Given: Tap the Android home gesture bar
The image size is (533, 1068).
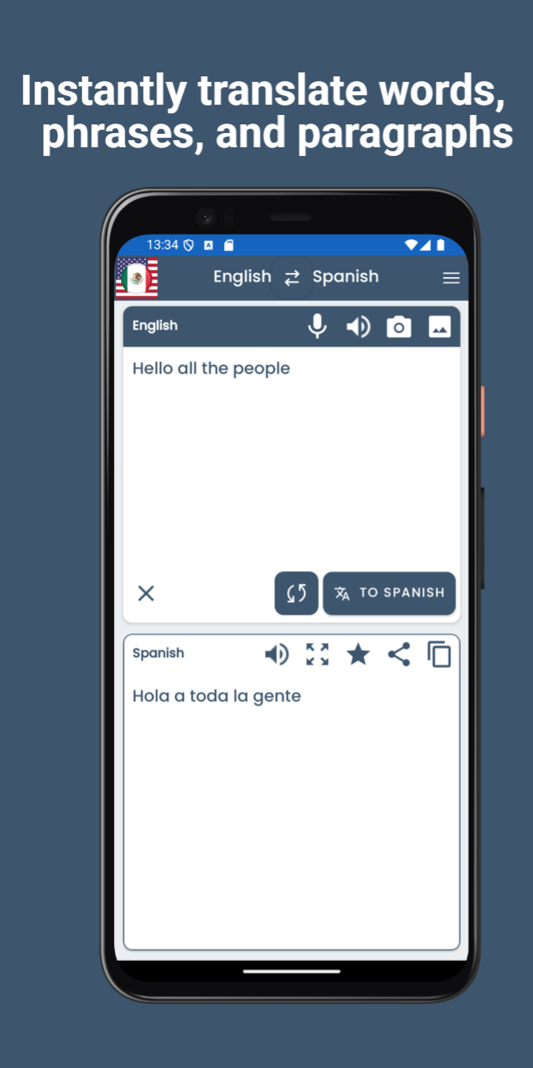Looking at the screenshot, I should (x=292, y=971).
